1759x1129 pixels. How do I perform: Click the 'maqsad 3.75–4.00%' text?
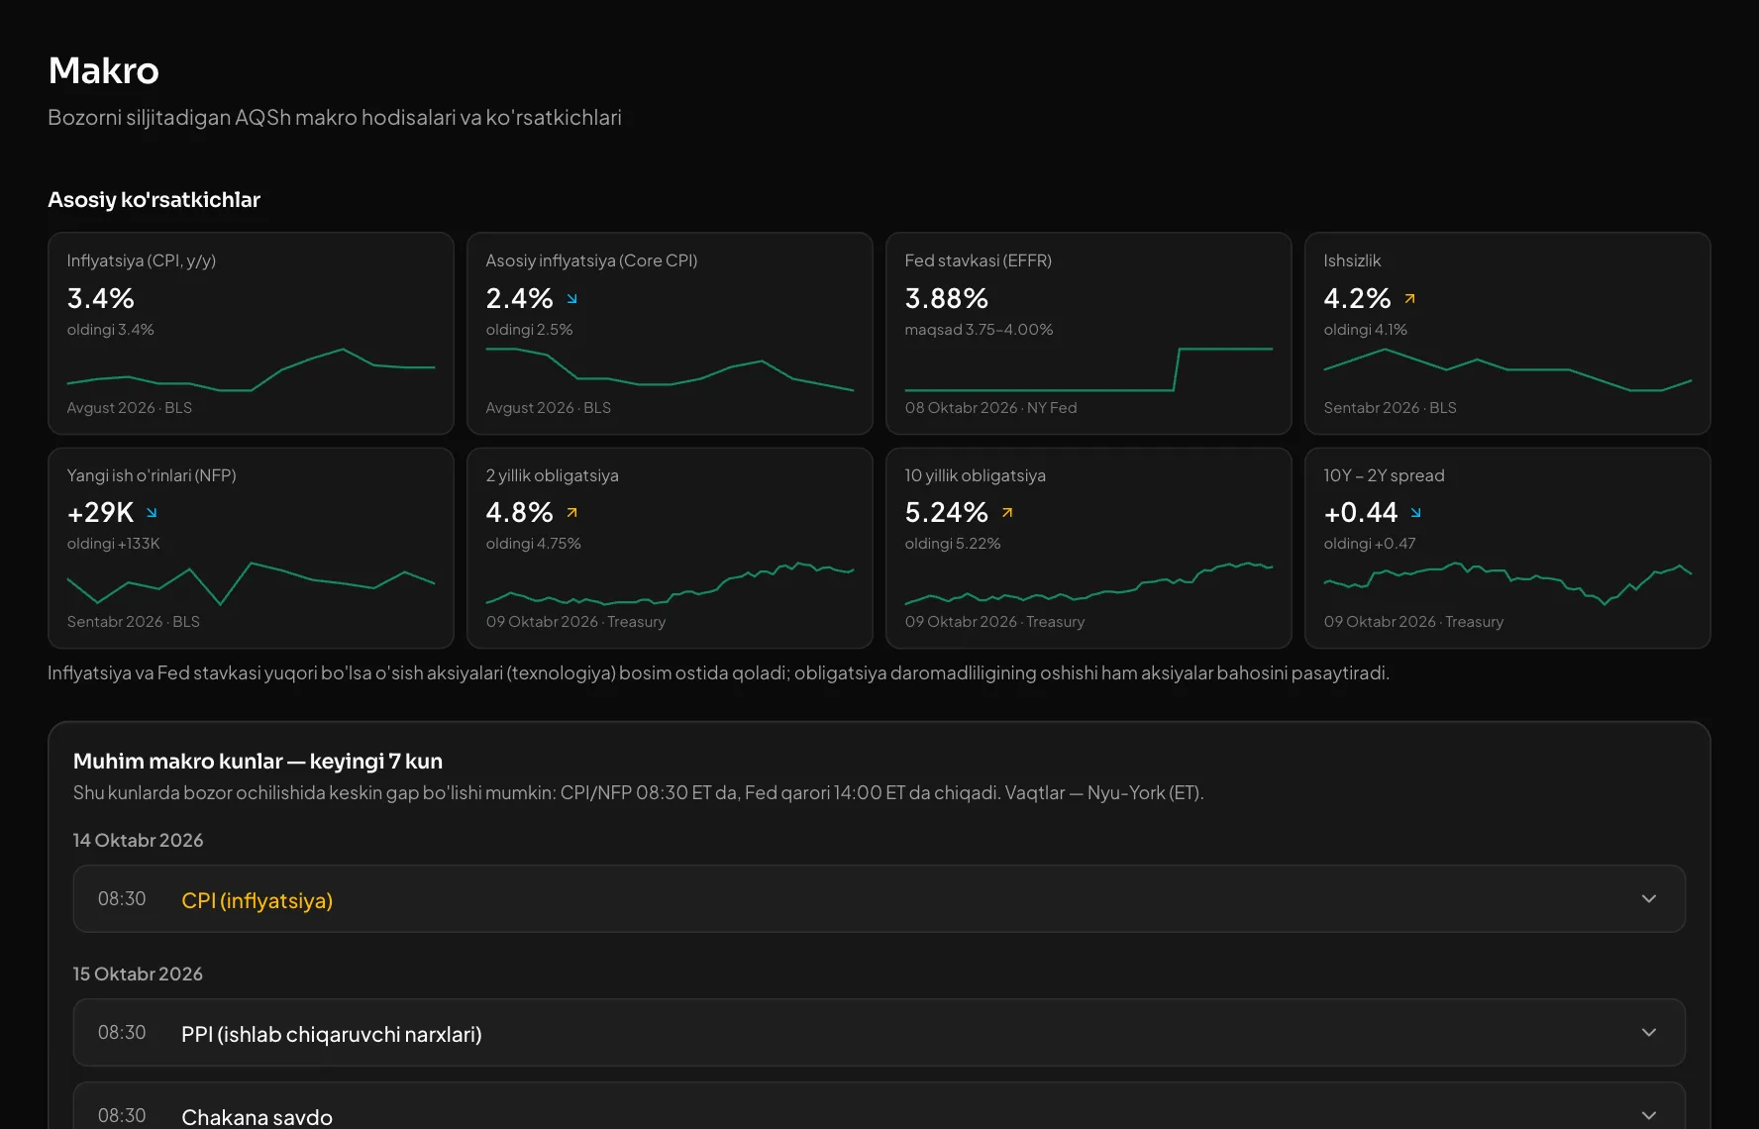coord(979,330)
